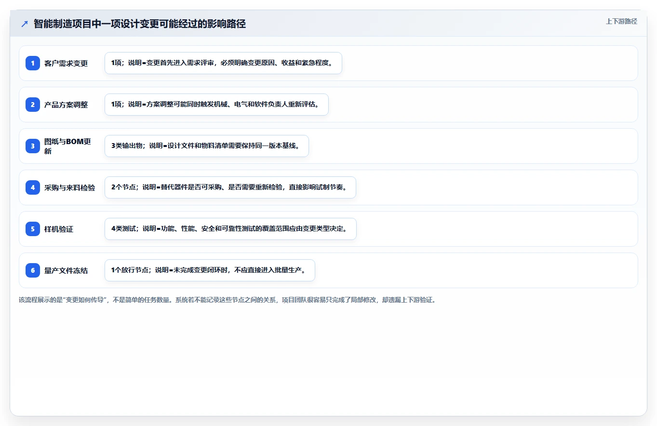Open the 2个节点 description box

tap(230, 187)
